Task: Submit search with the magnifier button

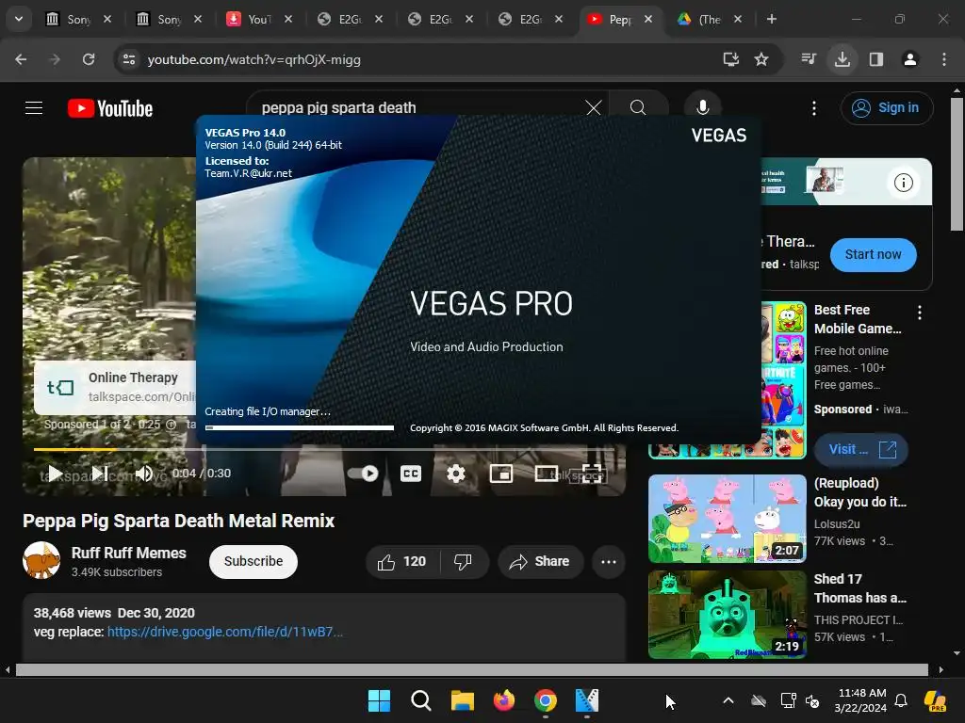Action: pos(638,108)
